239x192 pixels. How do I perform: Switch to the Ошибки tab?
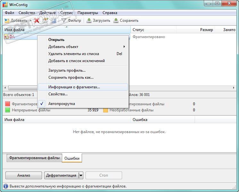click(x=72, y=158)
